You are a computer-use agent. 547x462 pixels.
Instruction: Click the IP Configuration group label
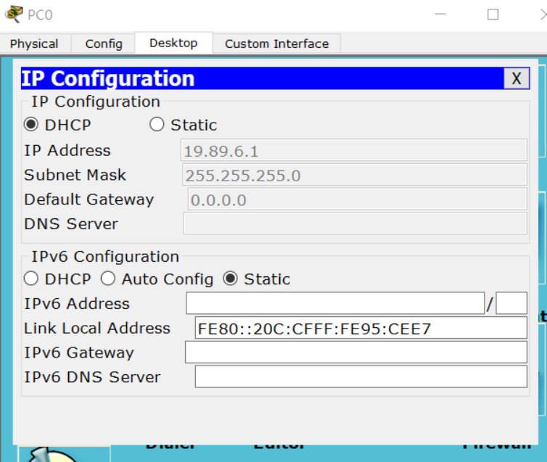(x=96, y=102)
